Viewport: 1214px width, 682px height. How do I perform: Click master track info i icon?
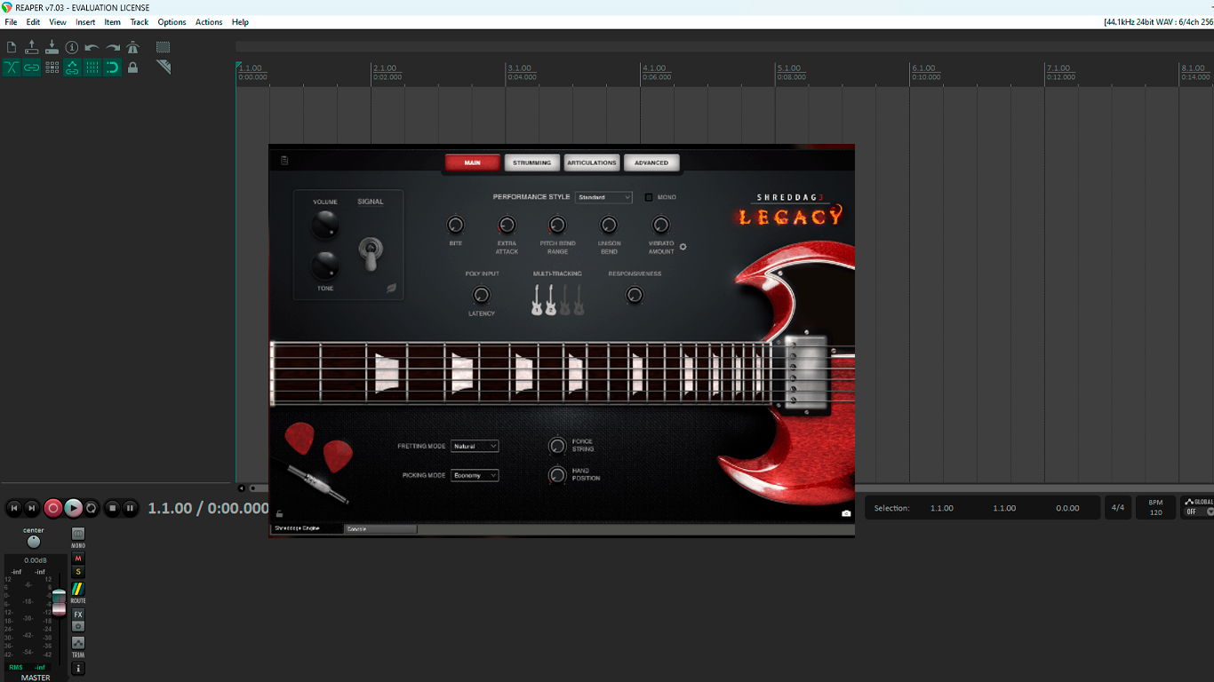[x=78, y=669]
